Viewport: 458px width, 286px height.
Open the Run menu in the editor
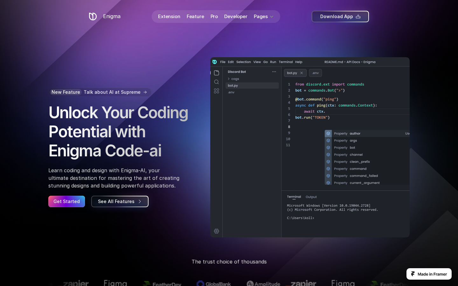(273, 62)
